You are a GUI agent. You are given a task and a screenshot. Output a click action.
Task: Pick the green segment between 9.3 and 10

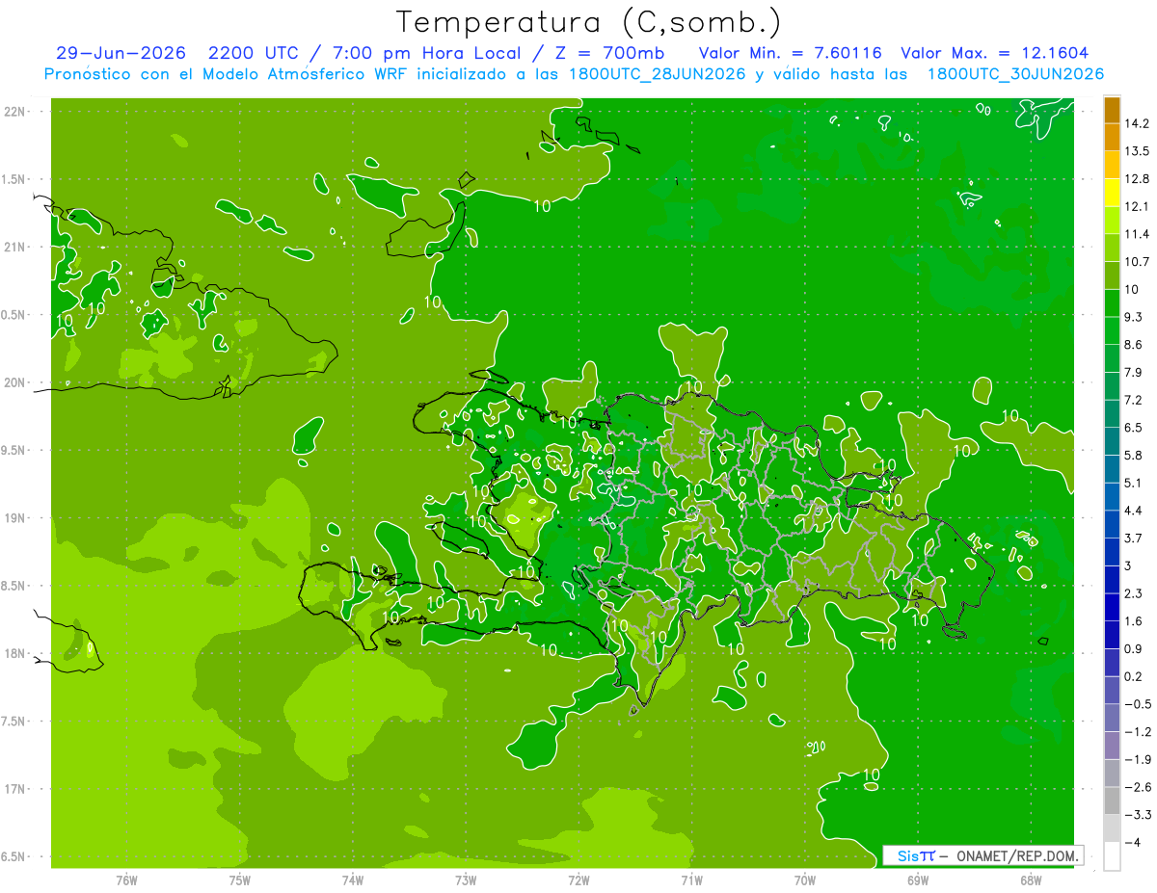click(x=1112, y=302)
